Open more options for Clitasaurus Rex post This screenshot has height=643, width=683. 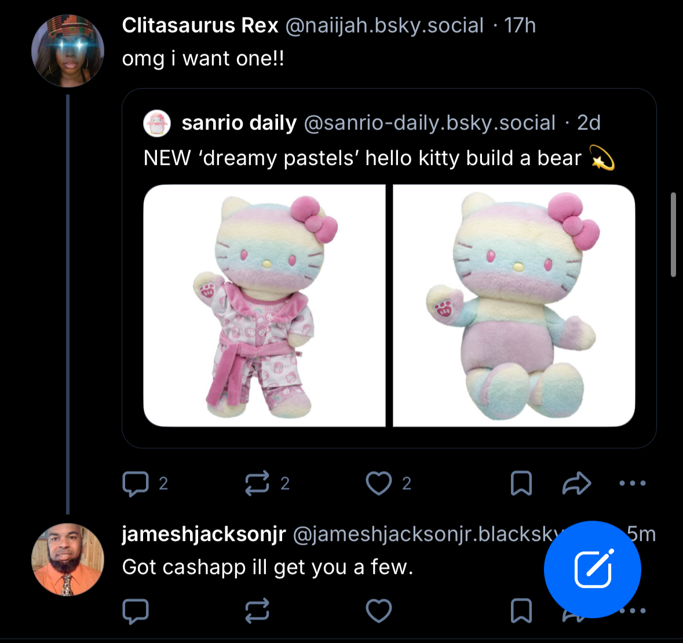(x=632, y=483)
